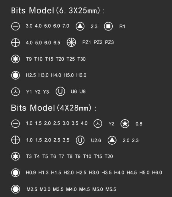This screenshot has width=172, height=197.
Task: Click the hexagon icon next to H0.9
Action: pyautogui.click(x=15, y=173)
